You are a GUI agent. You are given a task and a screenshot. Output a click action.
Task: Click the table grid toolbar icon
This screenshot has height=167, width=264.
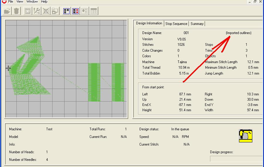point(94,11)
